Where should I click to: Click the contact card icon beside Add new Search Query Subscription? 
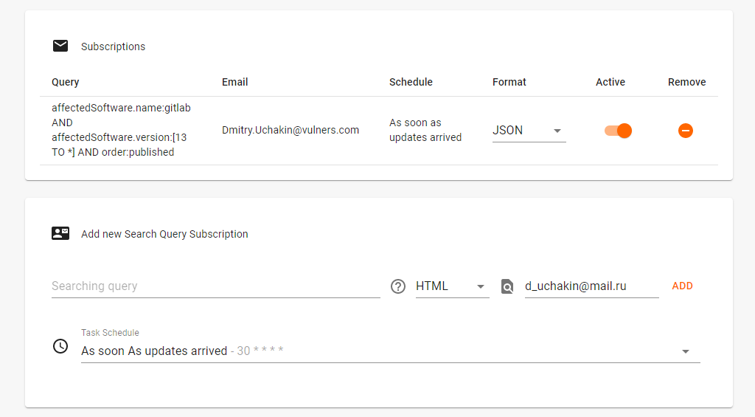pos(60,233)
